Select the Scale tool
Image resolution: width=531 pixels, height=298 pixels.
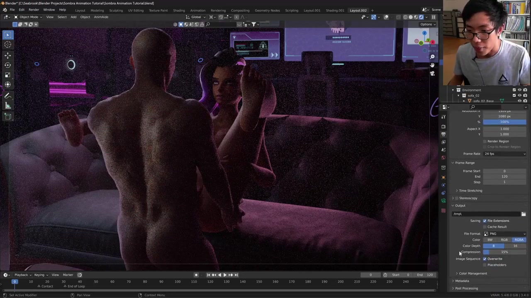click(8, 75)
